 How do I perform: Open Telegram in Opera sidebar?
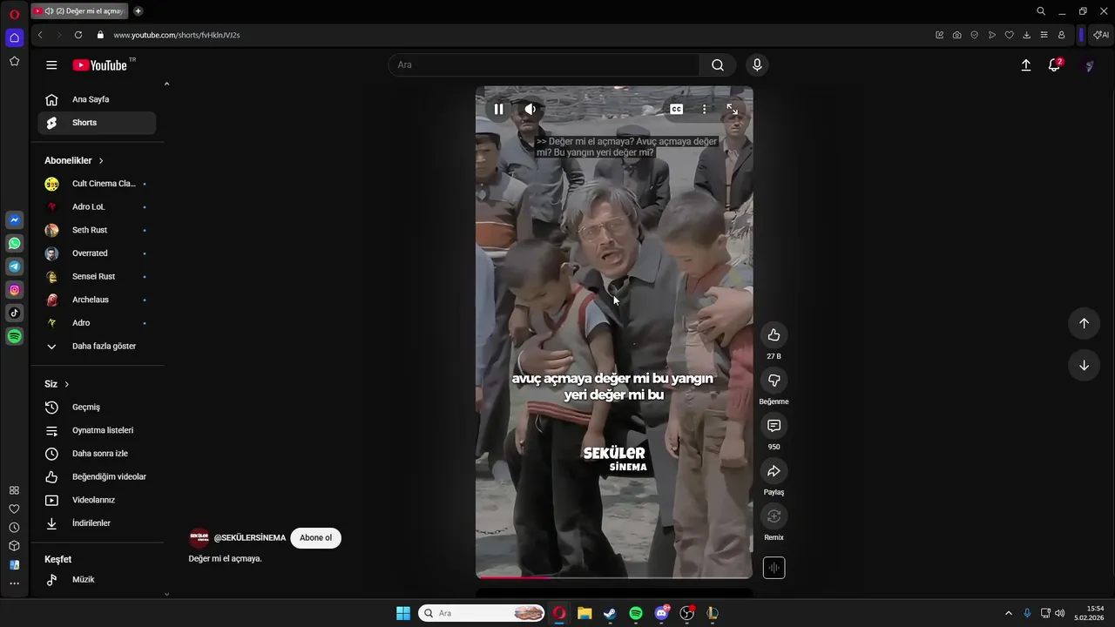[x=15, y=266]
